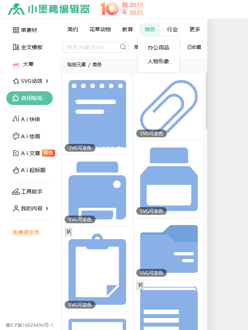This screenshot has width=248, height=330.
Task: Insert the printer sticker
Action: click(97, 191)
